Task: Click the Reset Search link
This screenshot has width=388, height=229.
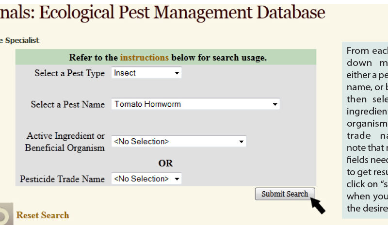Action: point(43,215)
